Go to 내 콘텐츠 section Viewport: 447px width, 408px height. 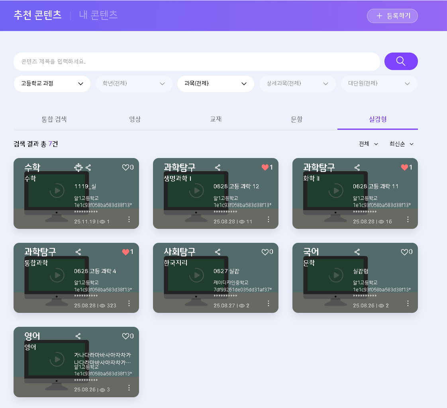[98, 15]
